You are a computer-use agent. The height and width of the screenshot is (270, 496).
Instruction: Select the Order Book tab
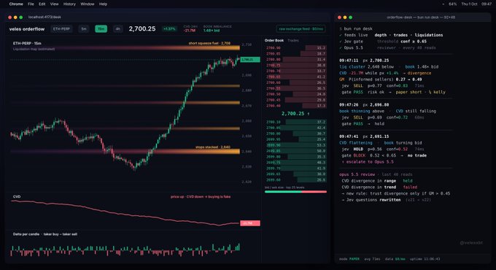(274, 41)
